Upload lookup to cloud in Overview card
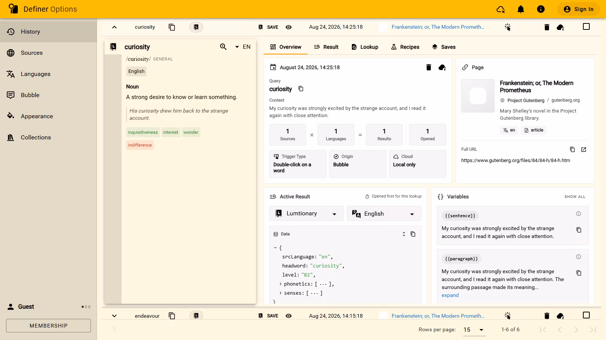The height and width of the screenshot is (340, 606). pyautogui.click(x=442, y=67)
